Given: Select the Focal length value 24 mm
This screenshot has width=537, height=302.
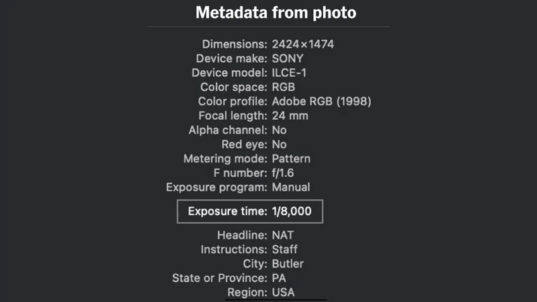Looking at the screenshot, I should [x=290, y=115].
